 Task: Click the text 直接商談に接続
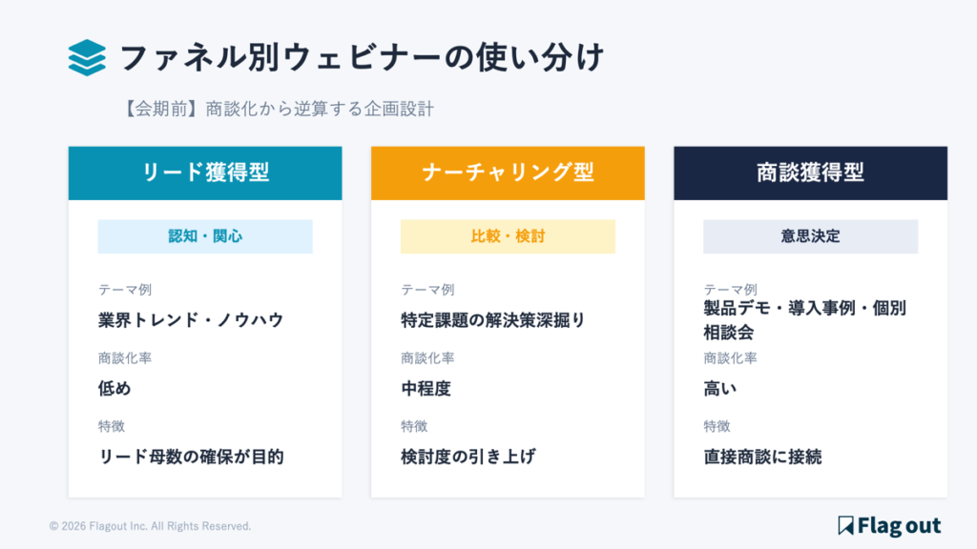(762, 457)
